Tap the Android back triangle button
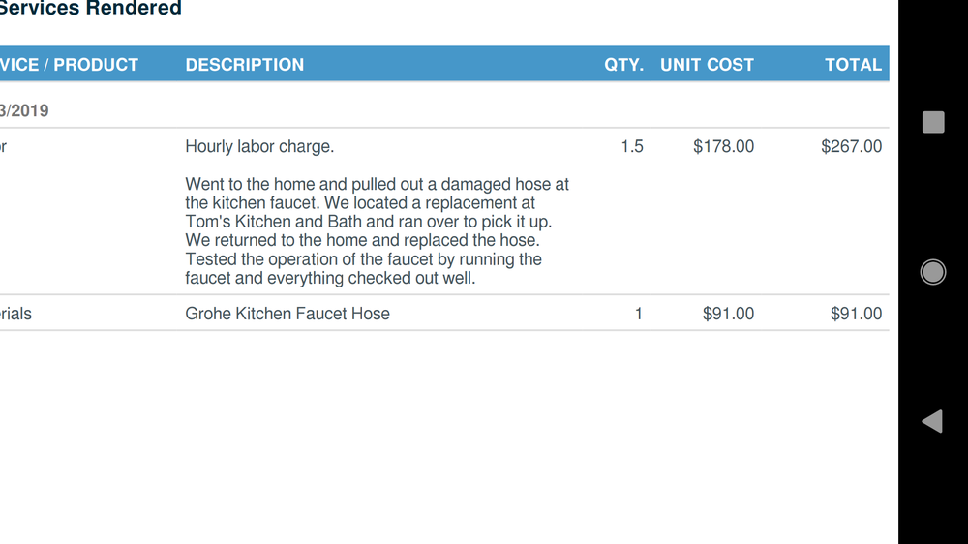The width and height of the screenshot is (968, 544). coord(932,421)
